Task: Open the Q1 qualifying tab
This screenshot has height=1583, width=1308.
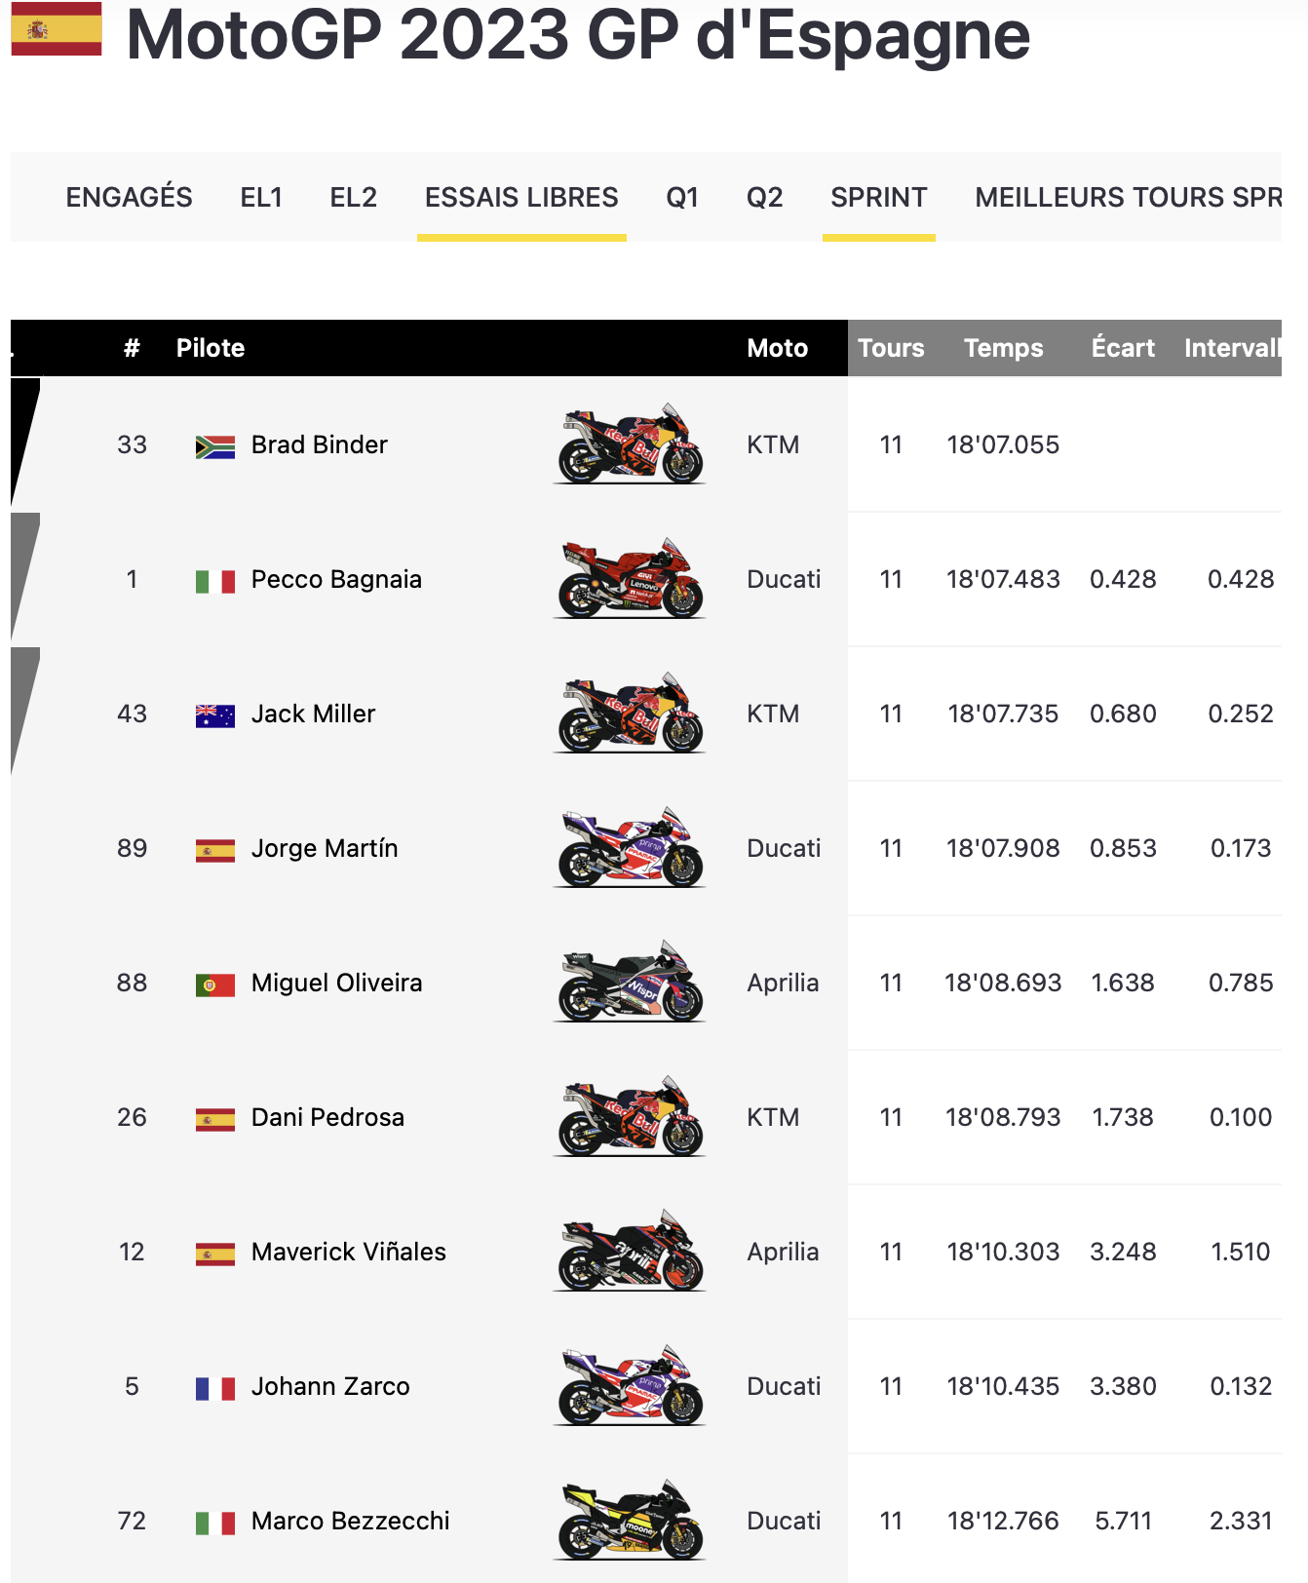Action: pyautogui.click(x=682, y=197)
